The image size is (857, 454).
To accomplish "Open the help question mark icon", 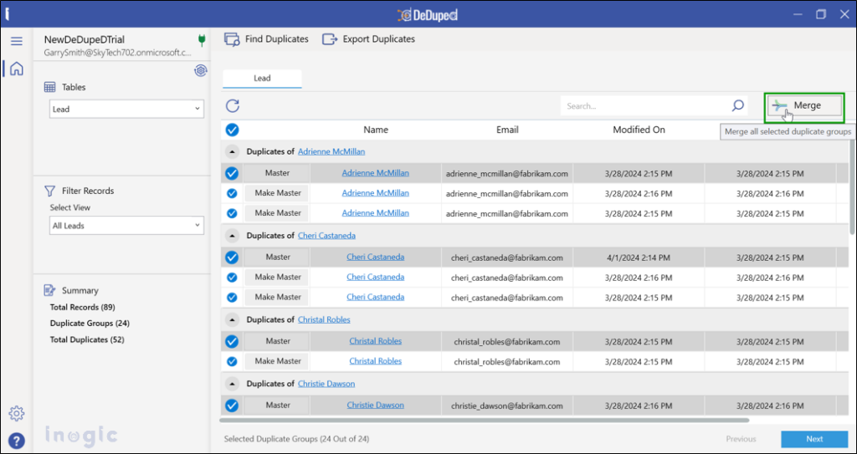I will click(17, 441).
